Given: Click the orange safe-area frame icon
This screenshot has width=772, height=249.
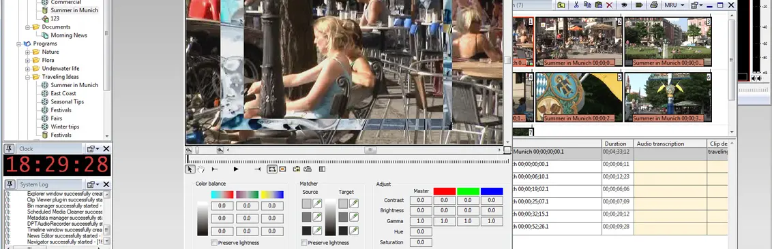Looking at the screenshot, I should click(282, 169).
